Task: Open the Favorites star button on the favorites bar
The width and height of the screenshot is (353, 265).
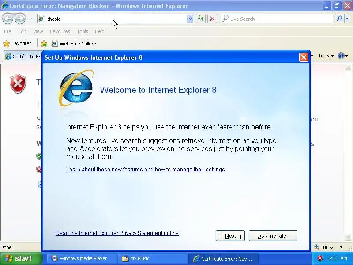Action: (17, 43)
